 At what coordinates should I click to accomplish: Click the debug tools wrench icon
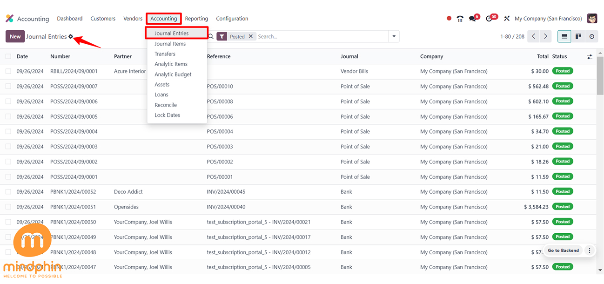pos(507,19)
